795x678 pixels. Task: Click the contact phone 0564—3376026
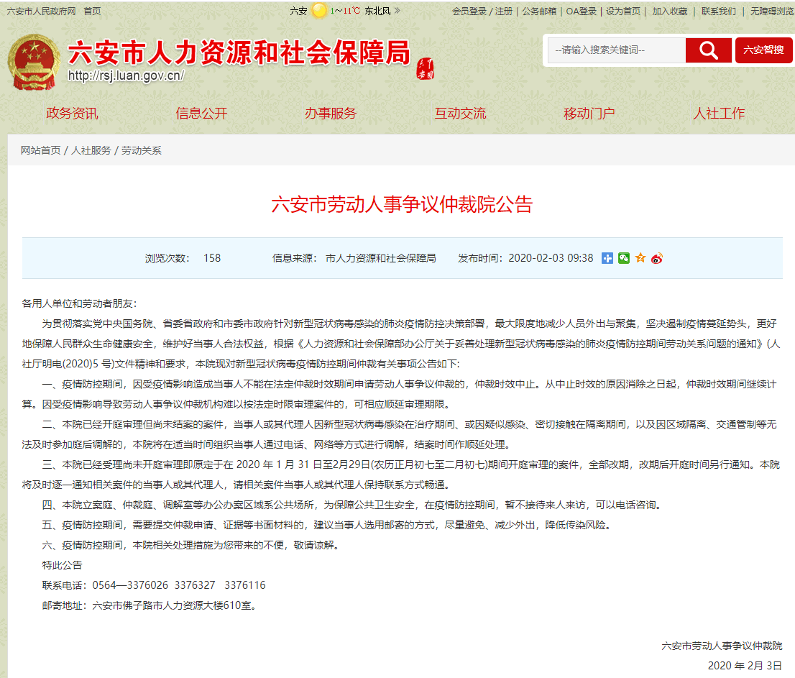(x=130, y=585)
